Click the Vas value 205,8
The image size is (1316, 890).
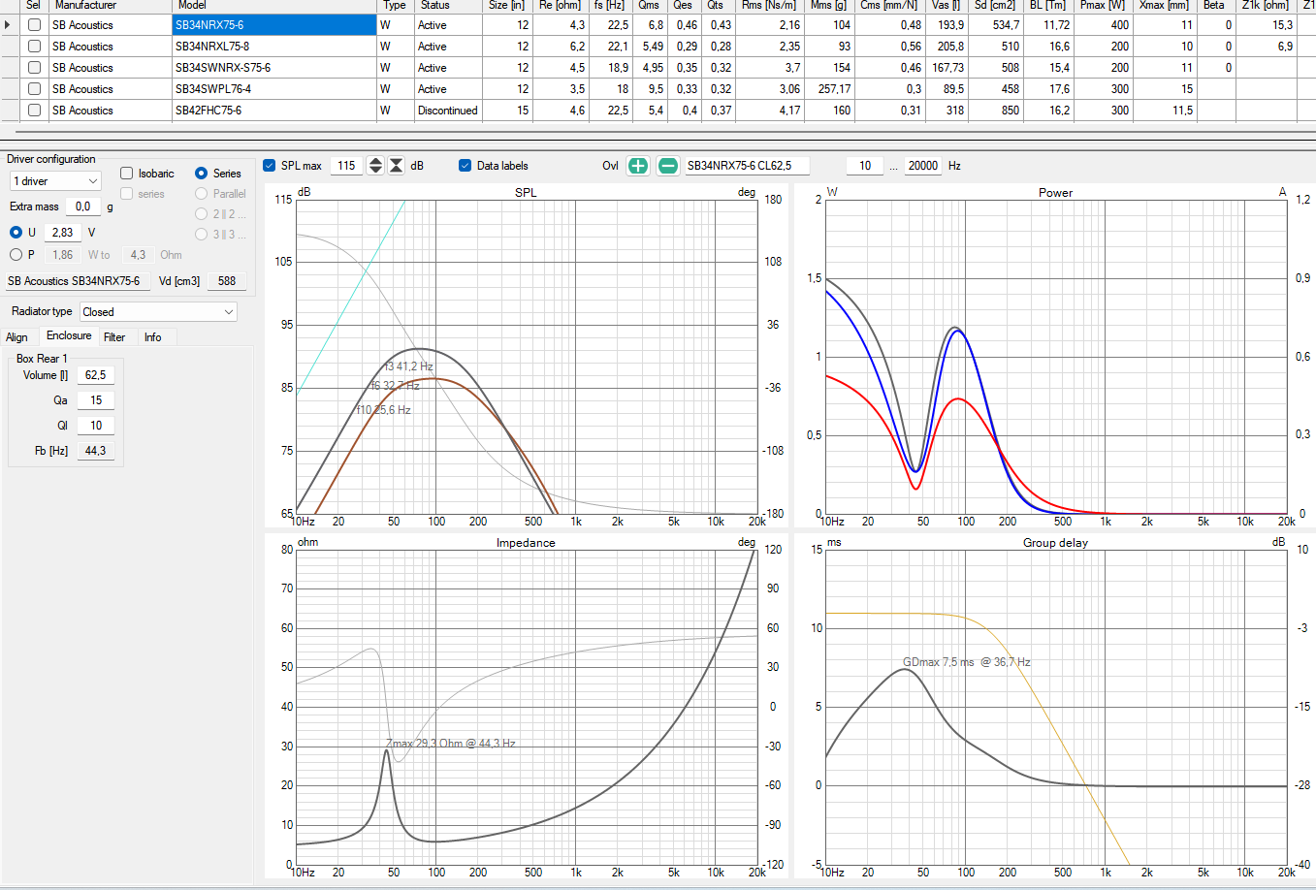click(x=947, y=47)
